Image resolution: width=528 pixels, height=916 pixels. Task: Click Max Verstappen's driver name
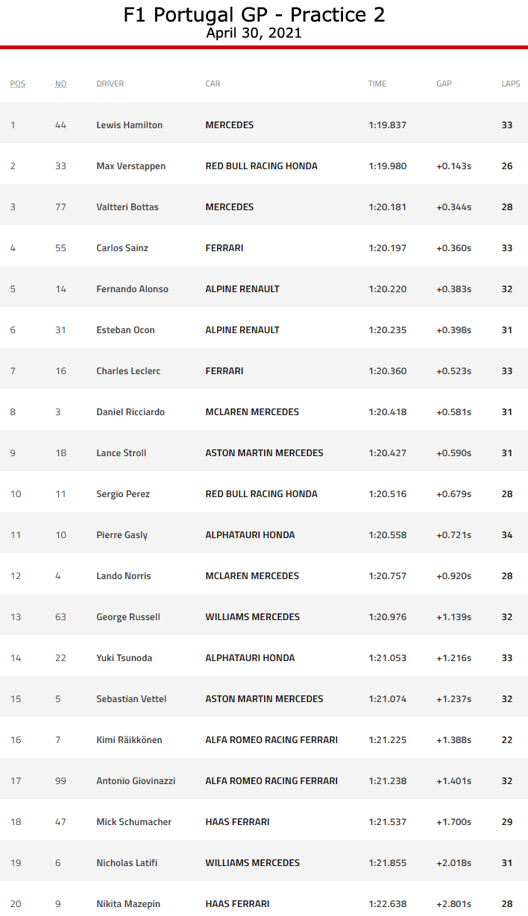pos(131,166)
